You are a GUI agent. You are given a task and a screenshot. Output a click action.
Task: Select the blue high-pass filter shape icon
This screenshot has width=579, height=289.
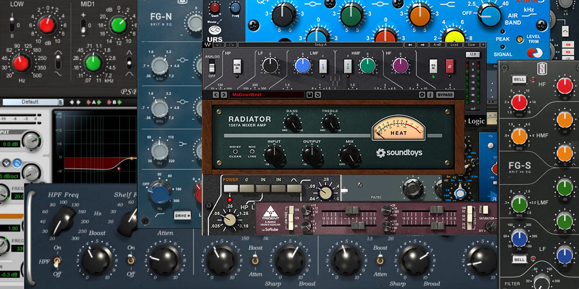(x=16, y=163)
